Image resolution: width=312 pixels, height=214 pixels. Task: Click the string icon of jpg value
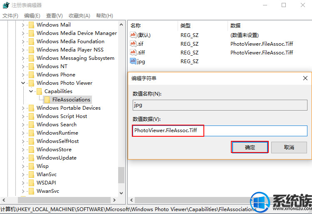pyautogui.click(x=133, y=61)
